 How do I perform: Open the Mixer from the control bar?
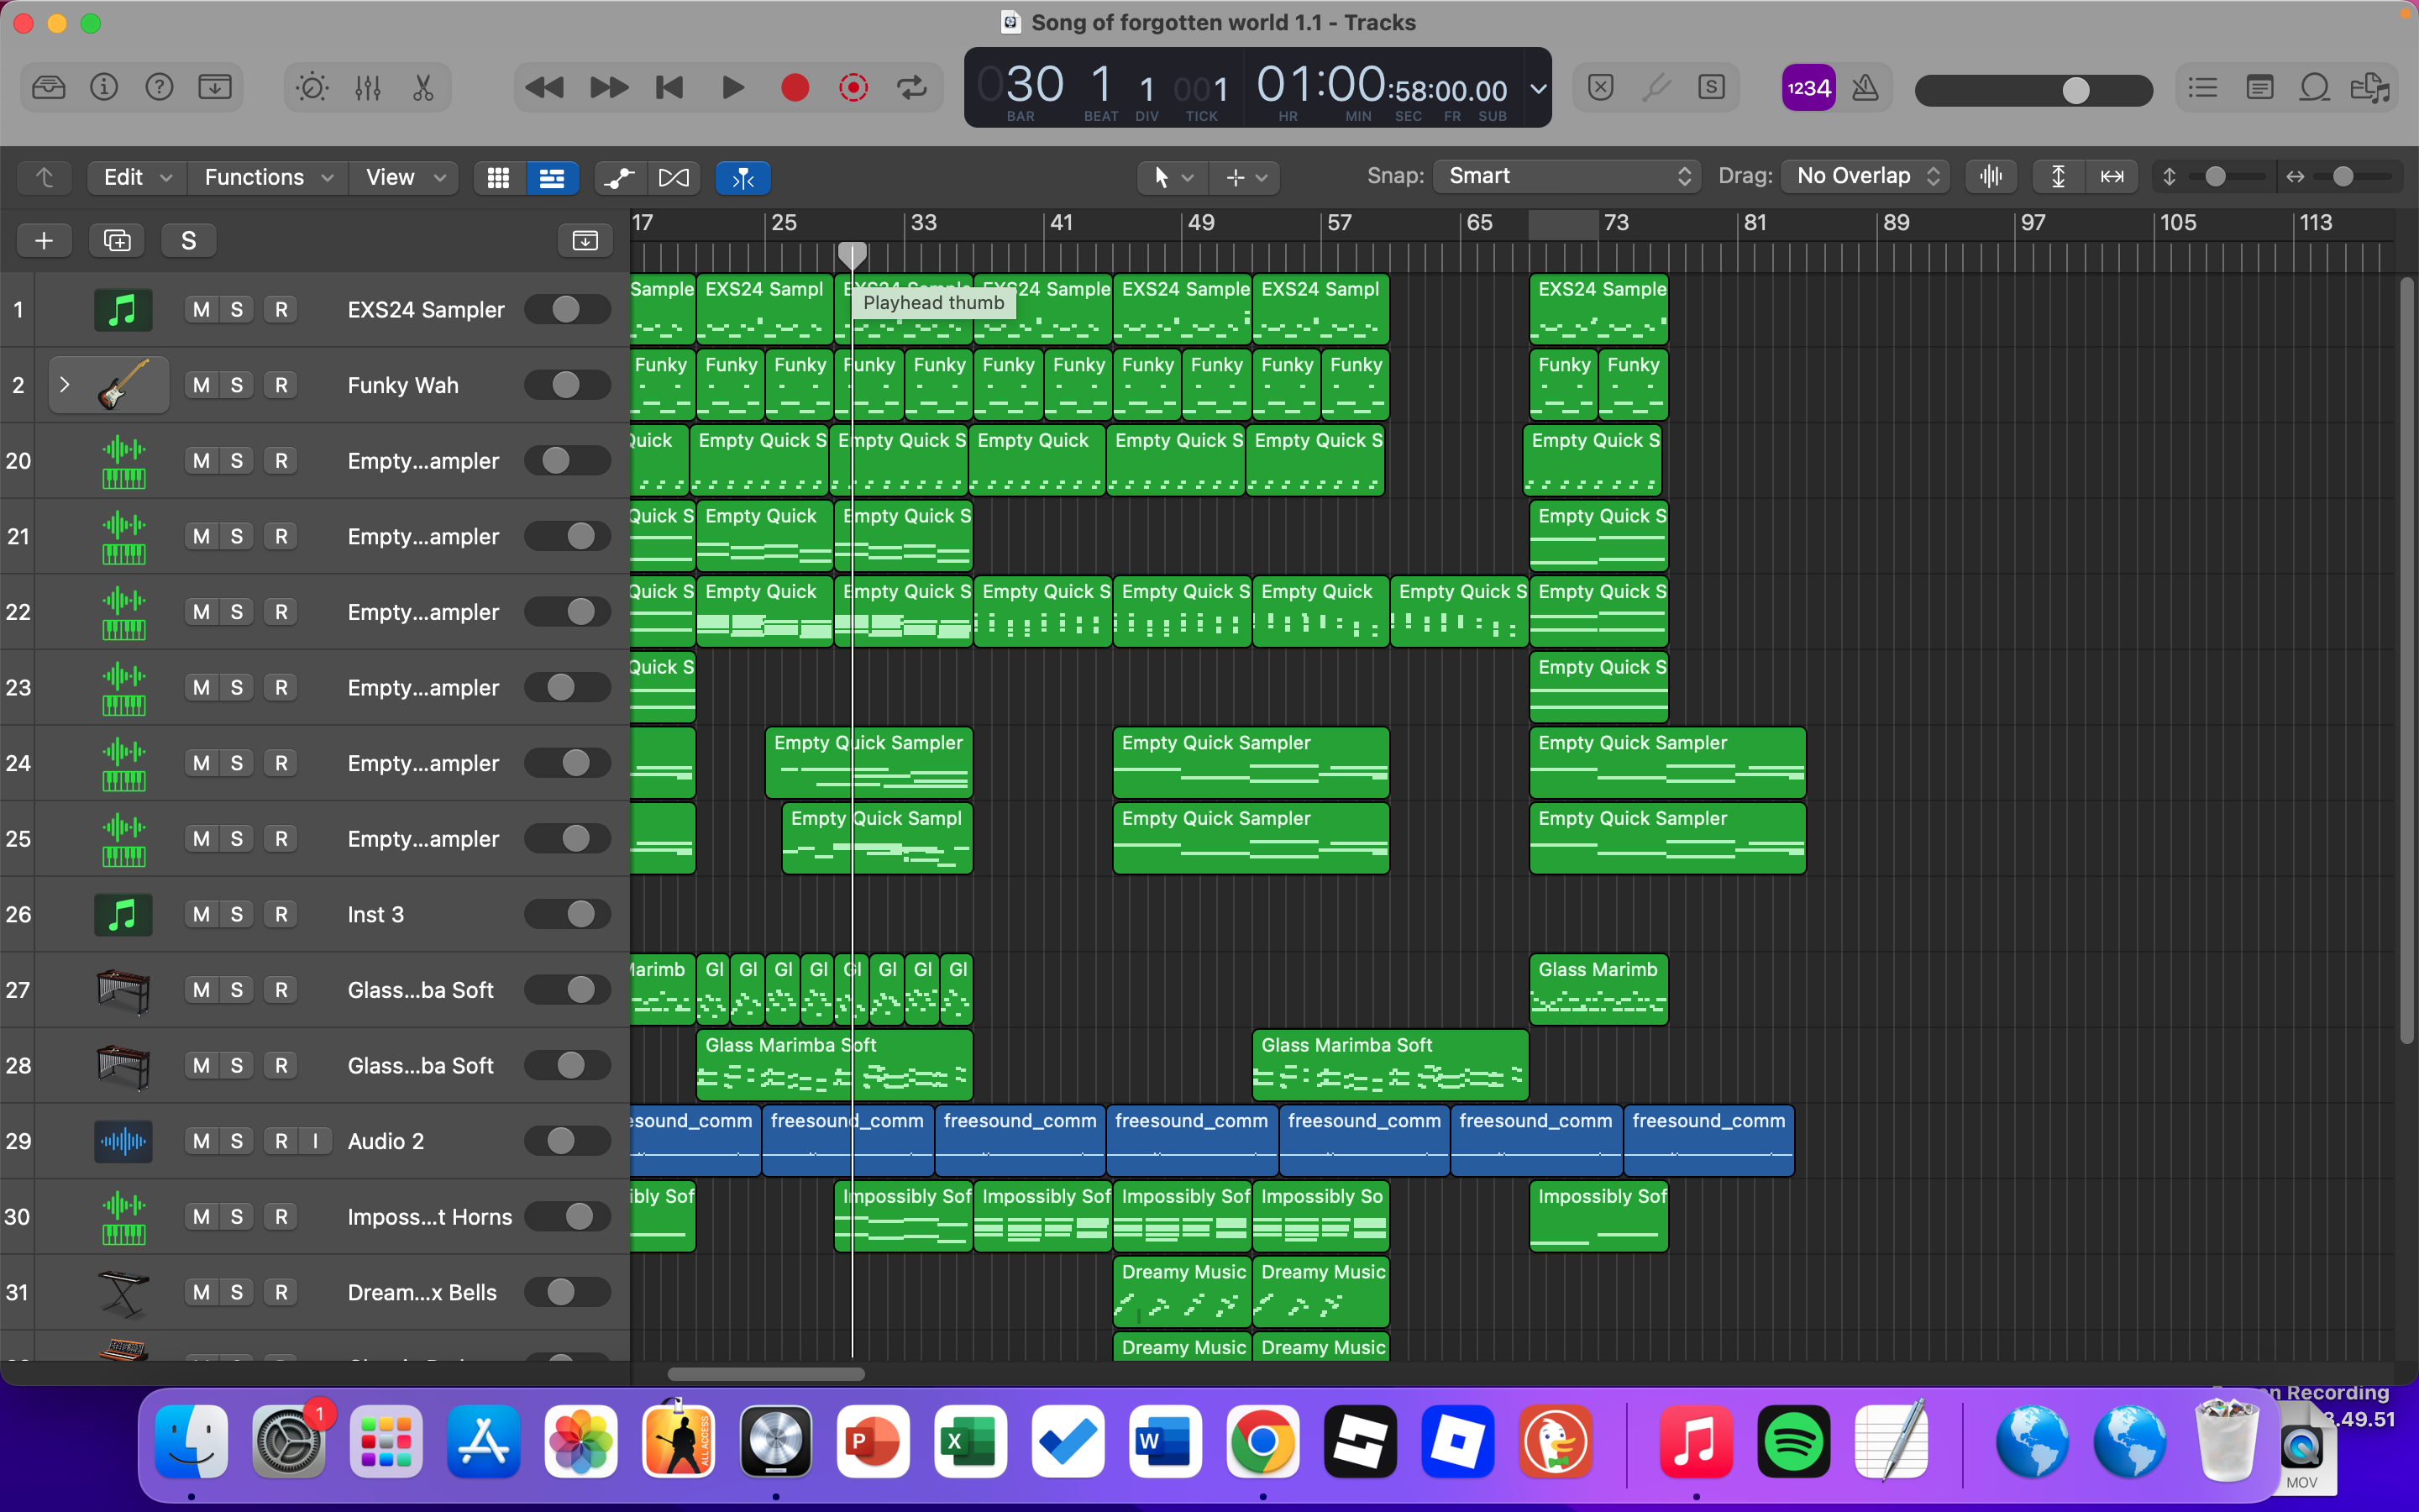pyautogui.click(x=368, y=88)
